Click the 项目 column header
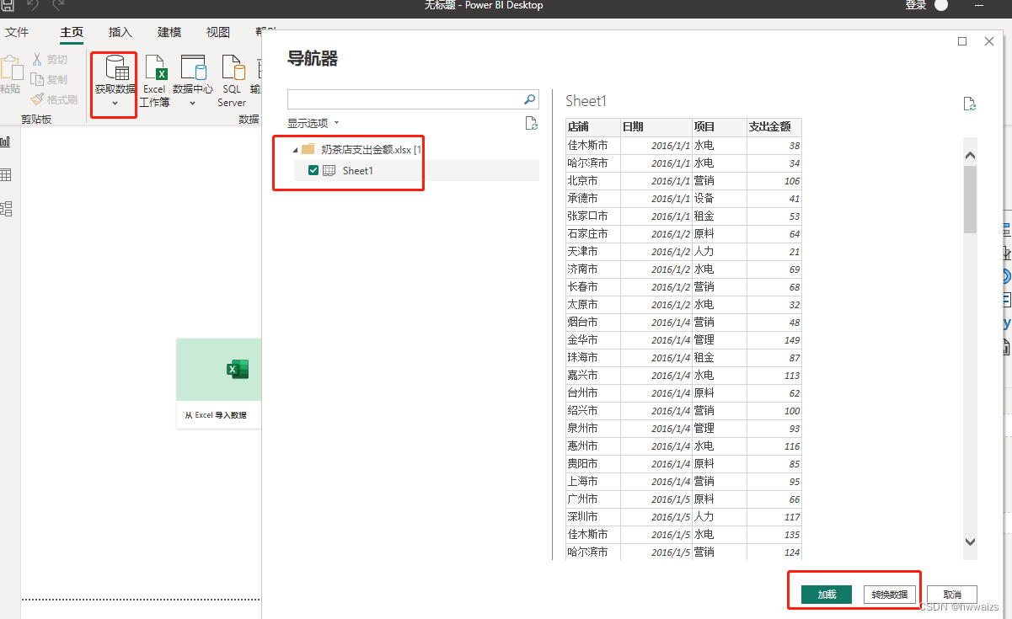 (x=720, y=127)
